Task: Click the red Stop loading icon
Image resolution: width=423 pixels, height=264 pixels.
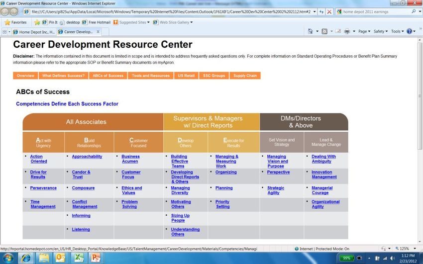Action: click(x=329, y=12)
